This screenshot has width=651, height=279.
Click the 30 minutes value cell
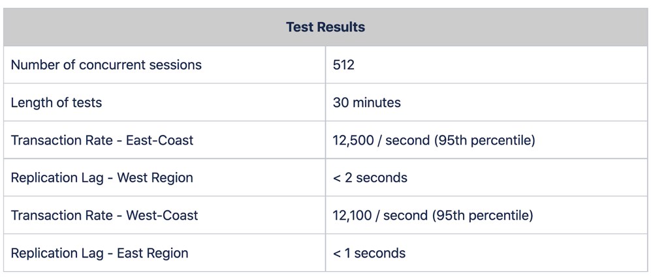point(366,102)
